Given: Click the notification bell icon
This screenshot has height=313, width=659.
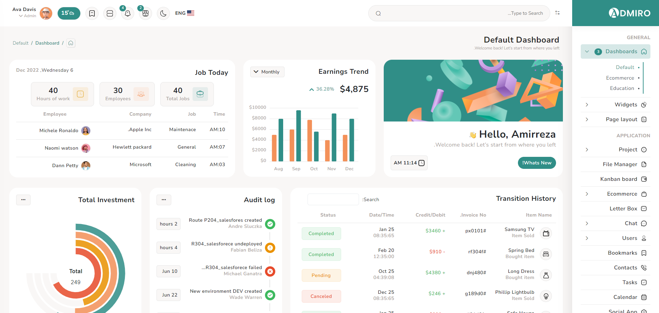Looking at the screenshot, I should point(127,13).
